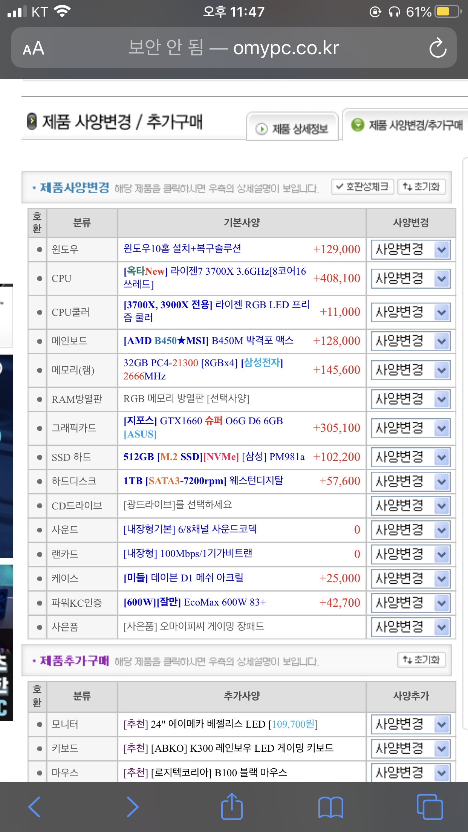Click the 호환성체크 button
The height and width of the screenshot is (832, 468).
click(362, 187)
